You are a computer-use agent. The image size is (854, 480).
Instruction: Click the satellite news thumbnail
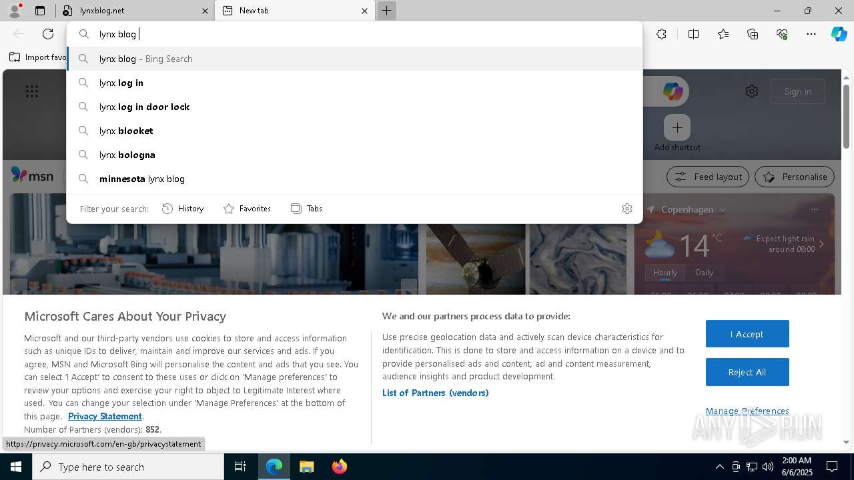tap(476, 259)
